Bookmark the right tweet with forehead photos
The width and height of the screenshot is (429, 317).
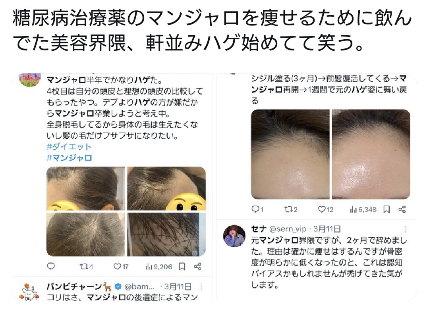point(386,209)
